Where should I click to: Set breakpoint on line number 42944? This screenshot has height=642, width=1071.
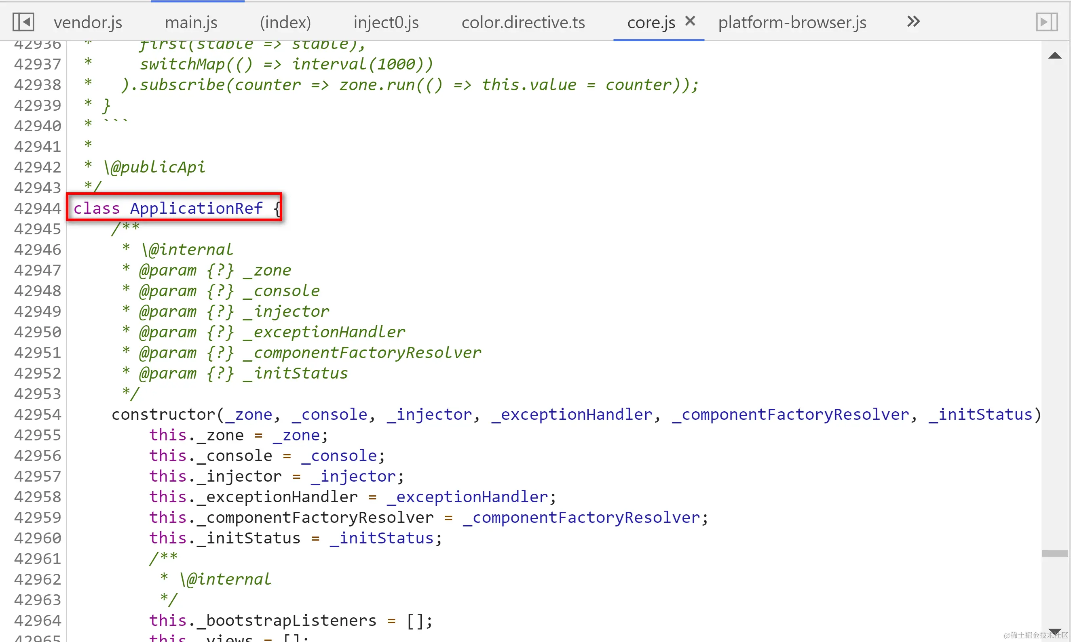[x=38, y=208]
